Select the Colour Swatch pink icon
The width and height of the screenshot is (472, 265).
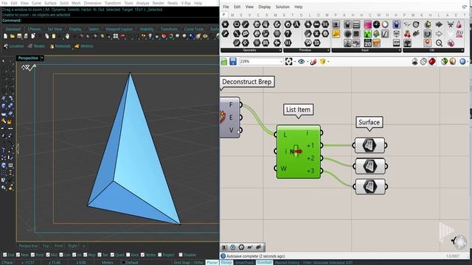(367, 24)
